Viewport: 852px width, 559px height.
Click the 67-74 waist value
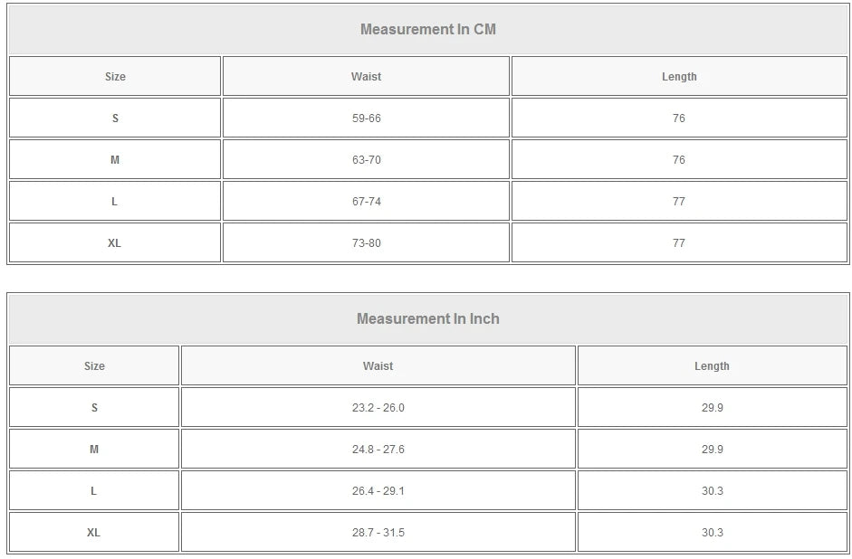pos(366,202)
